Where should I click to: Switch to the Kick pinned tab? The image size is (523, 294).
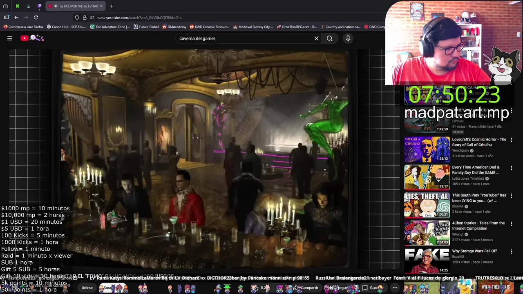pyautogui.click(x=18, y=6)
